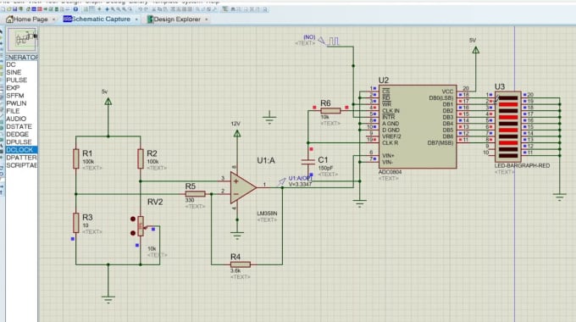The width and height of the screenshot is (576, 322).
Task: Click the 5V terminal on ADC VCC
Action: pos(476,50)
